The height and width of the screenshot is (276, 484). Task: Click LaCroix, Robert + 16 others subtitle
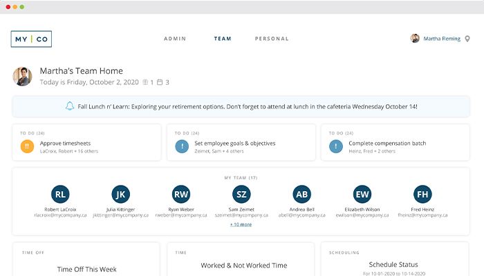coord(69,151)
